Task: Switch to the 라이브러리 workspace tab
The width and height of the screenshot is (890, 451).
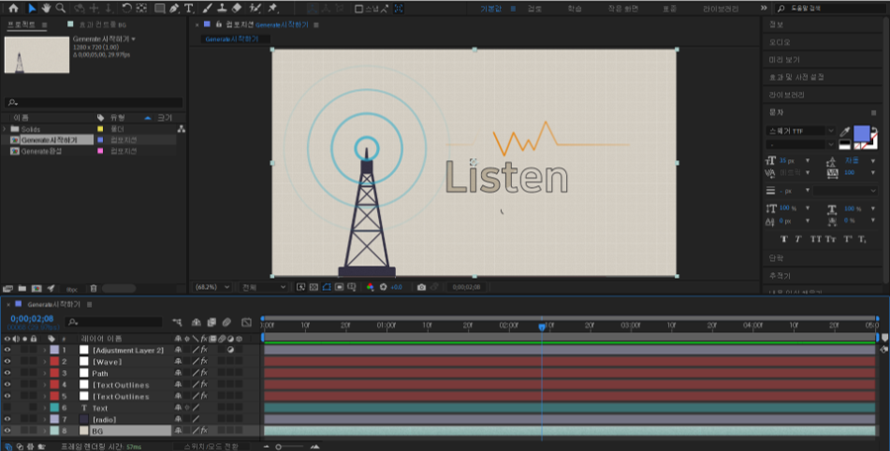Action: 721,9
